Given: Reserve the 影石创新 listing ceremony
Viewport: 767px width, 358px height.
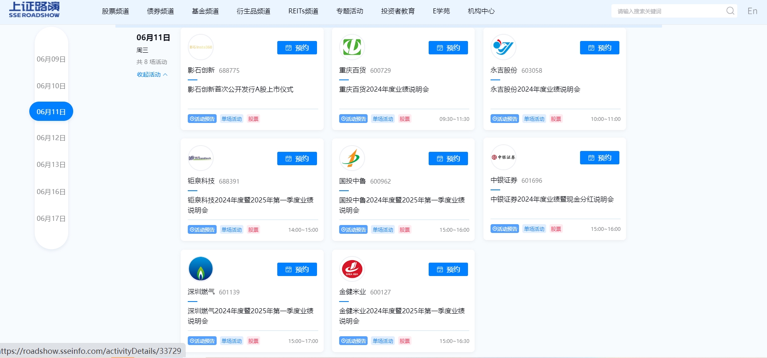Looking at the screenshot, I should (x=297, y=48).
